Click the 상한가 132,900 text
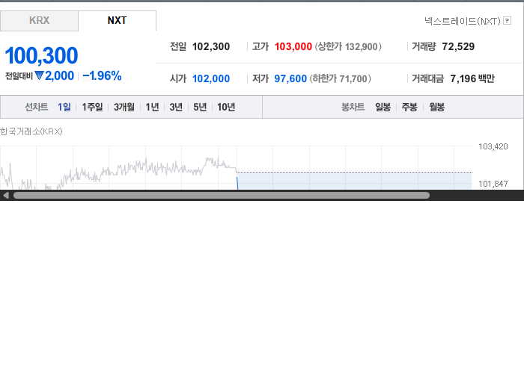This screenshot has height=366, width=524. pyautogui.click(x=348, y=46)
